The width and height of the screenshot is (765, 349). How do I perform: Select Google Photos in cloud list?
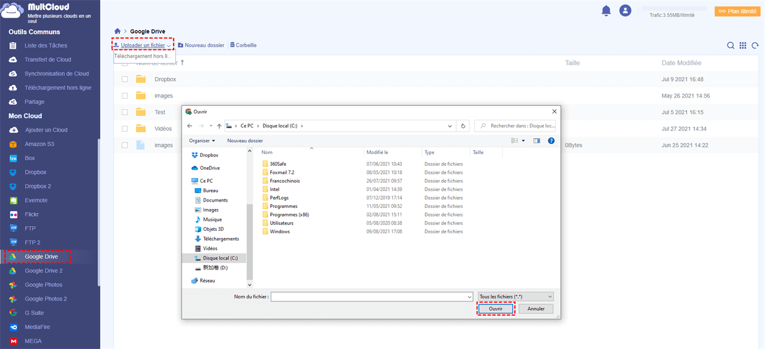43,285
